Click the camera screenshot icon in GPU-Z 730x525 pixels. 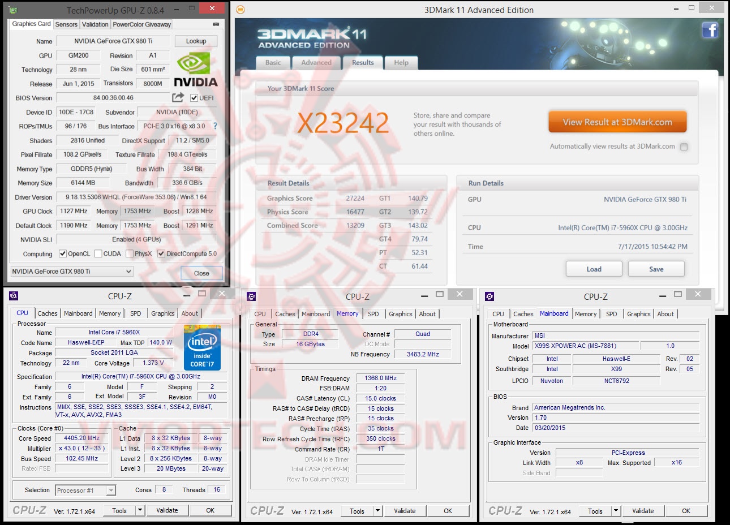[x=216, y=24]
